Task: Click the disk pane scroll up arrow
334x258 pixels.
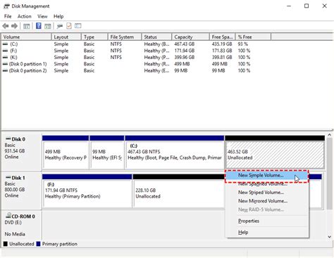Action: [x=329, y=135]
